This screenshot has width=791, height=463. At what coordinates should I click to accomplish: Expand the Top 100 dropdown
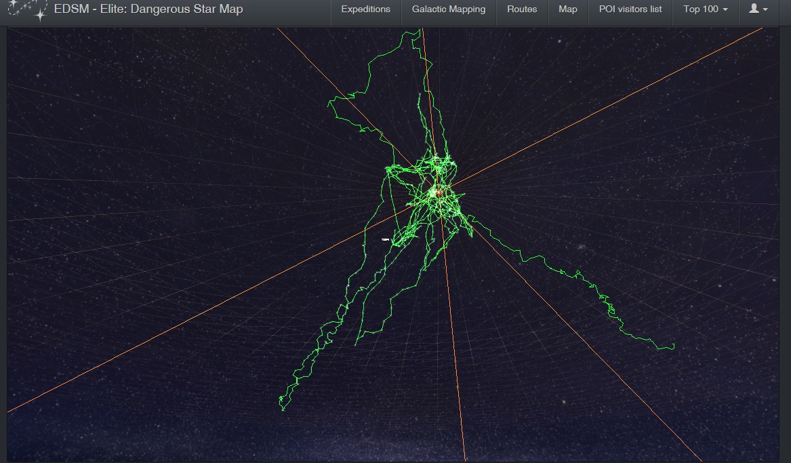coord(706,9)
